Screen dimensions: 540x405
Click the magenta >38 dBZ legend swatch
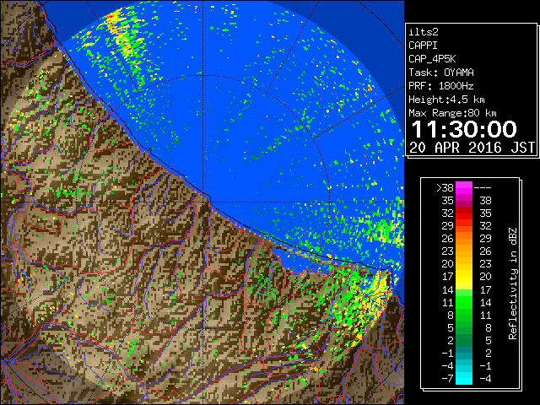[x=464, y=187]
